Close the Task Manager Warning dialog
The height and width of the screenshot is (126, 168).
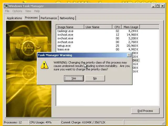pos(129,55)
